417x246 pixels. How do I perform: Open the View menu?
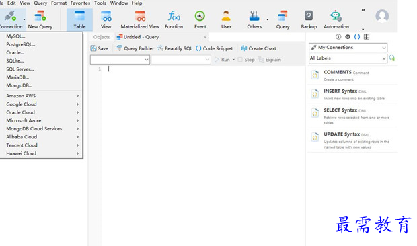(x=25, y=3)
